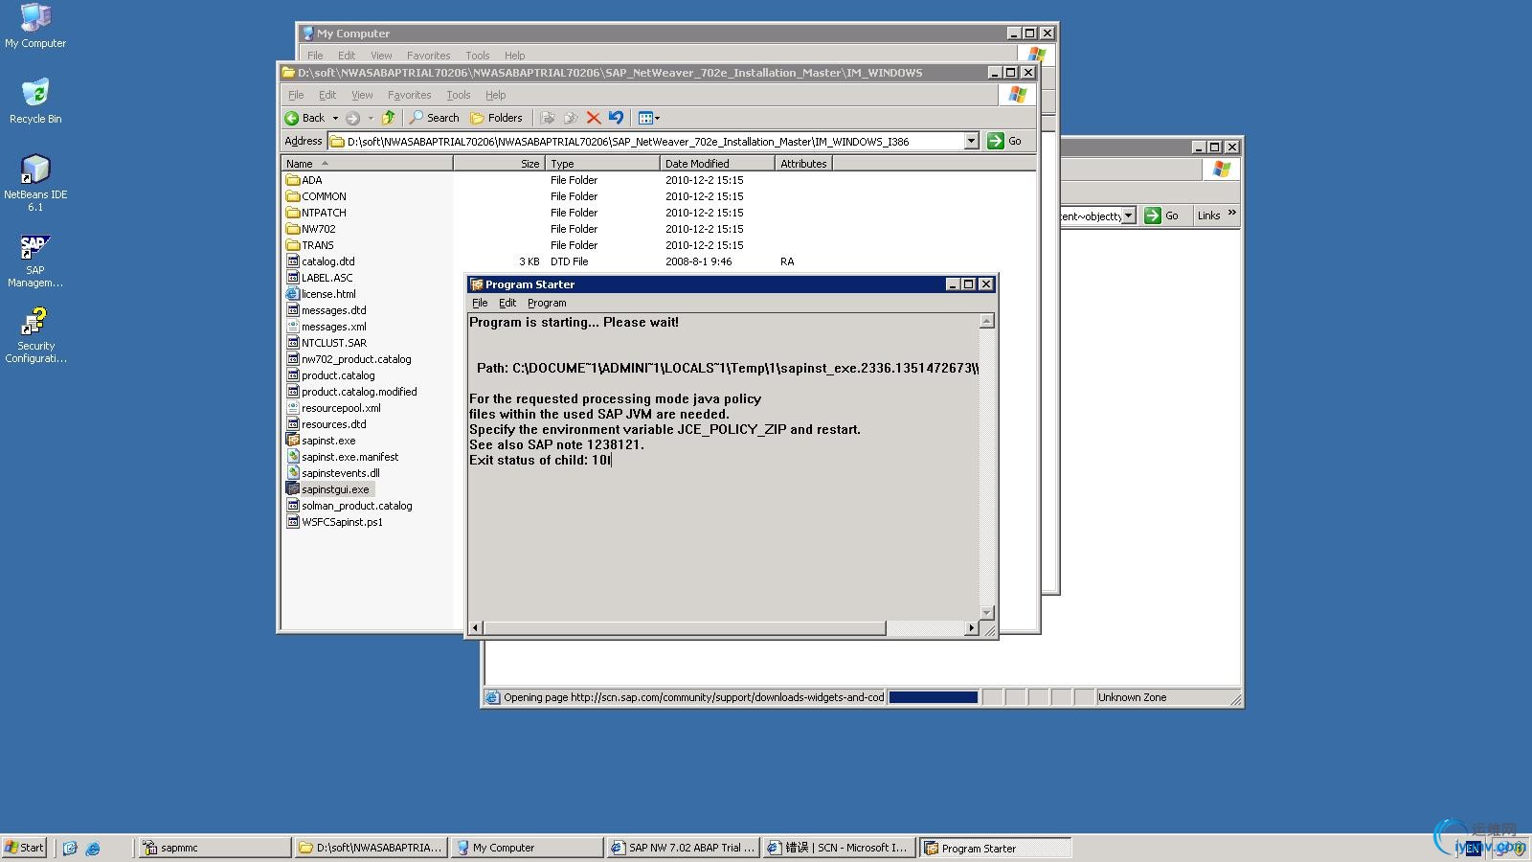Switch to sapmmc taskbar button

tap(214, 848)
